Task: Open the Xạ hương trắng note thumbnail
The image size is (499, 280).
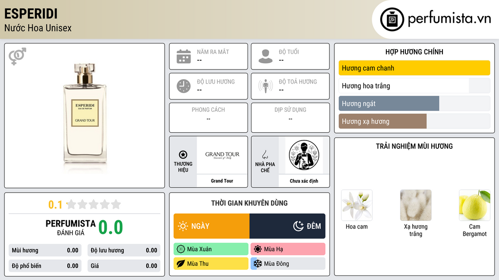Action: pyautogui.click(x=416, y=205)
